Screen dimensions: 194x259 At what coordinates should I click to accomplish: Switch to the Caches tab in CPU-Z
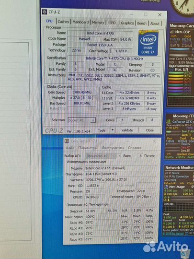click(63, 22)
